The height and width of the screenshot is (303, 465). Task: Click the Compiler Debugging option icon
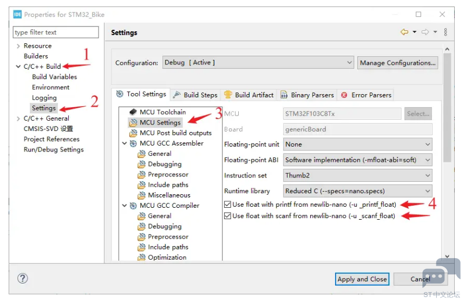tap(142, 226)
